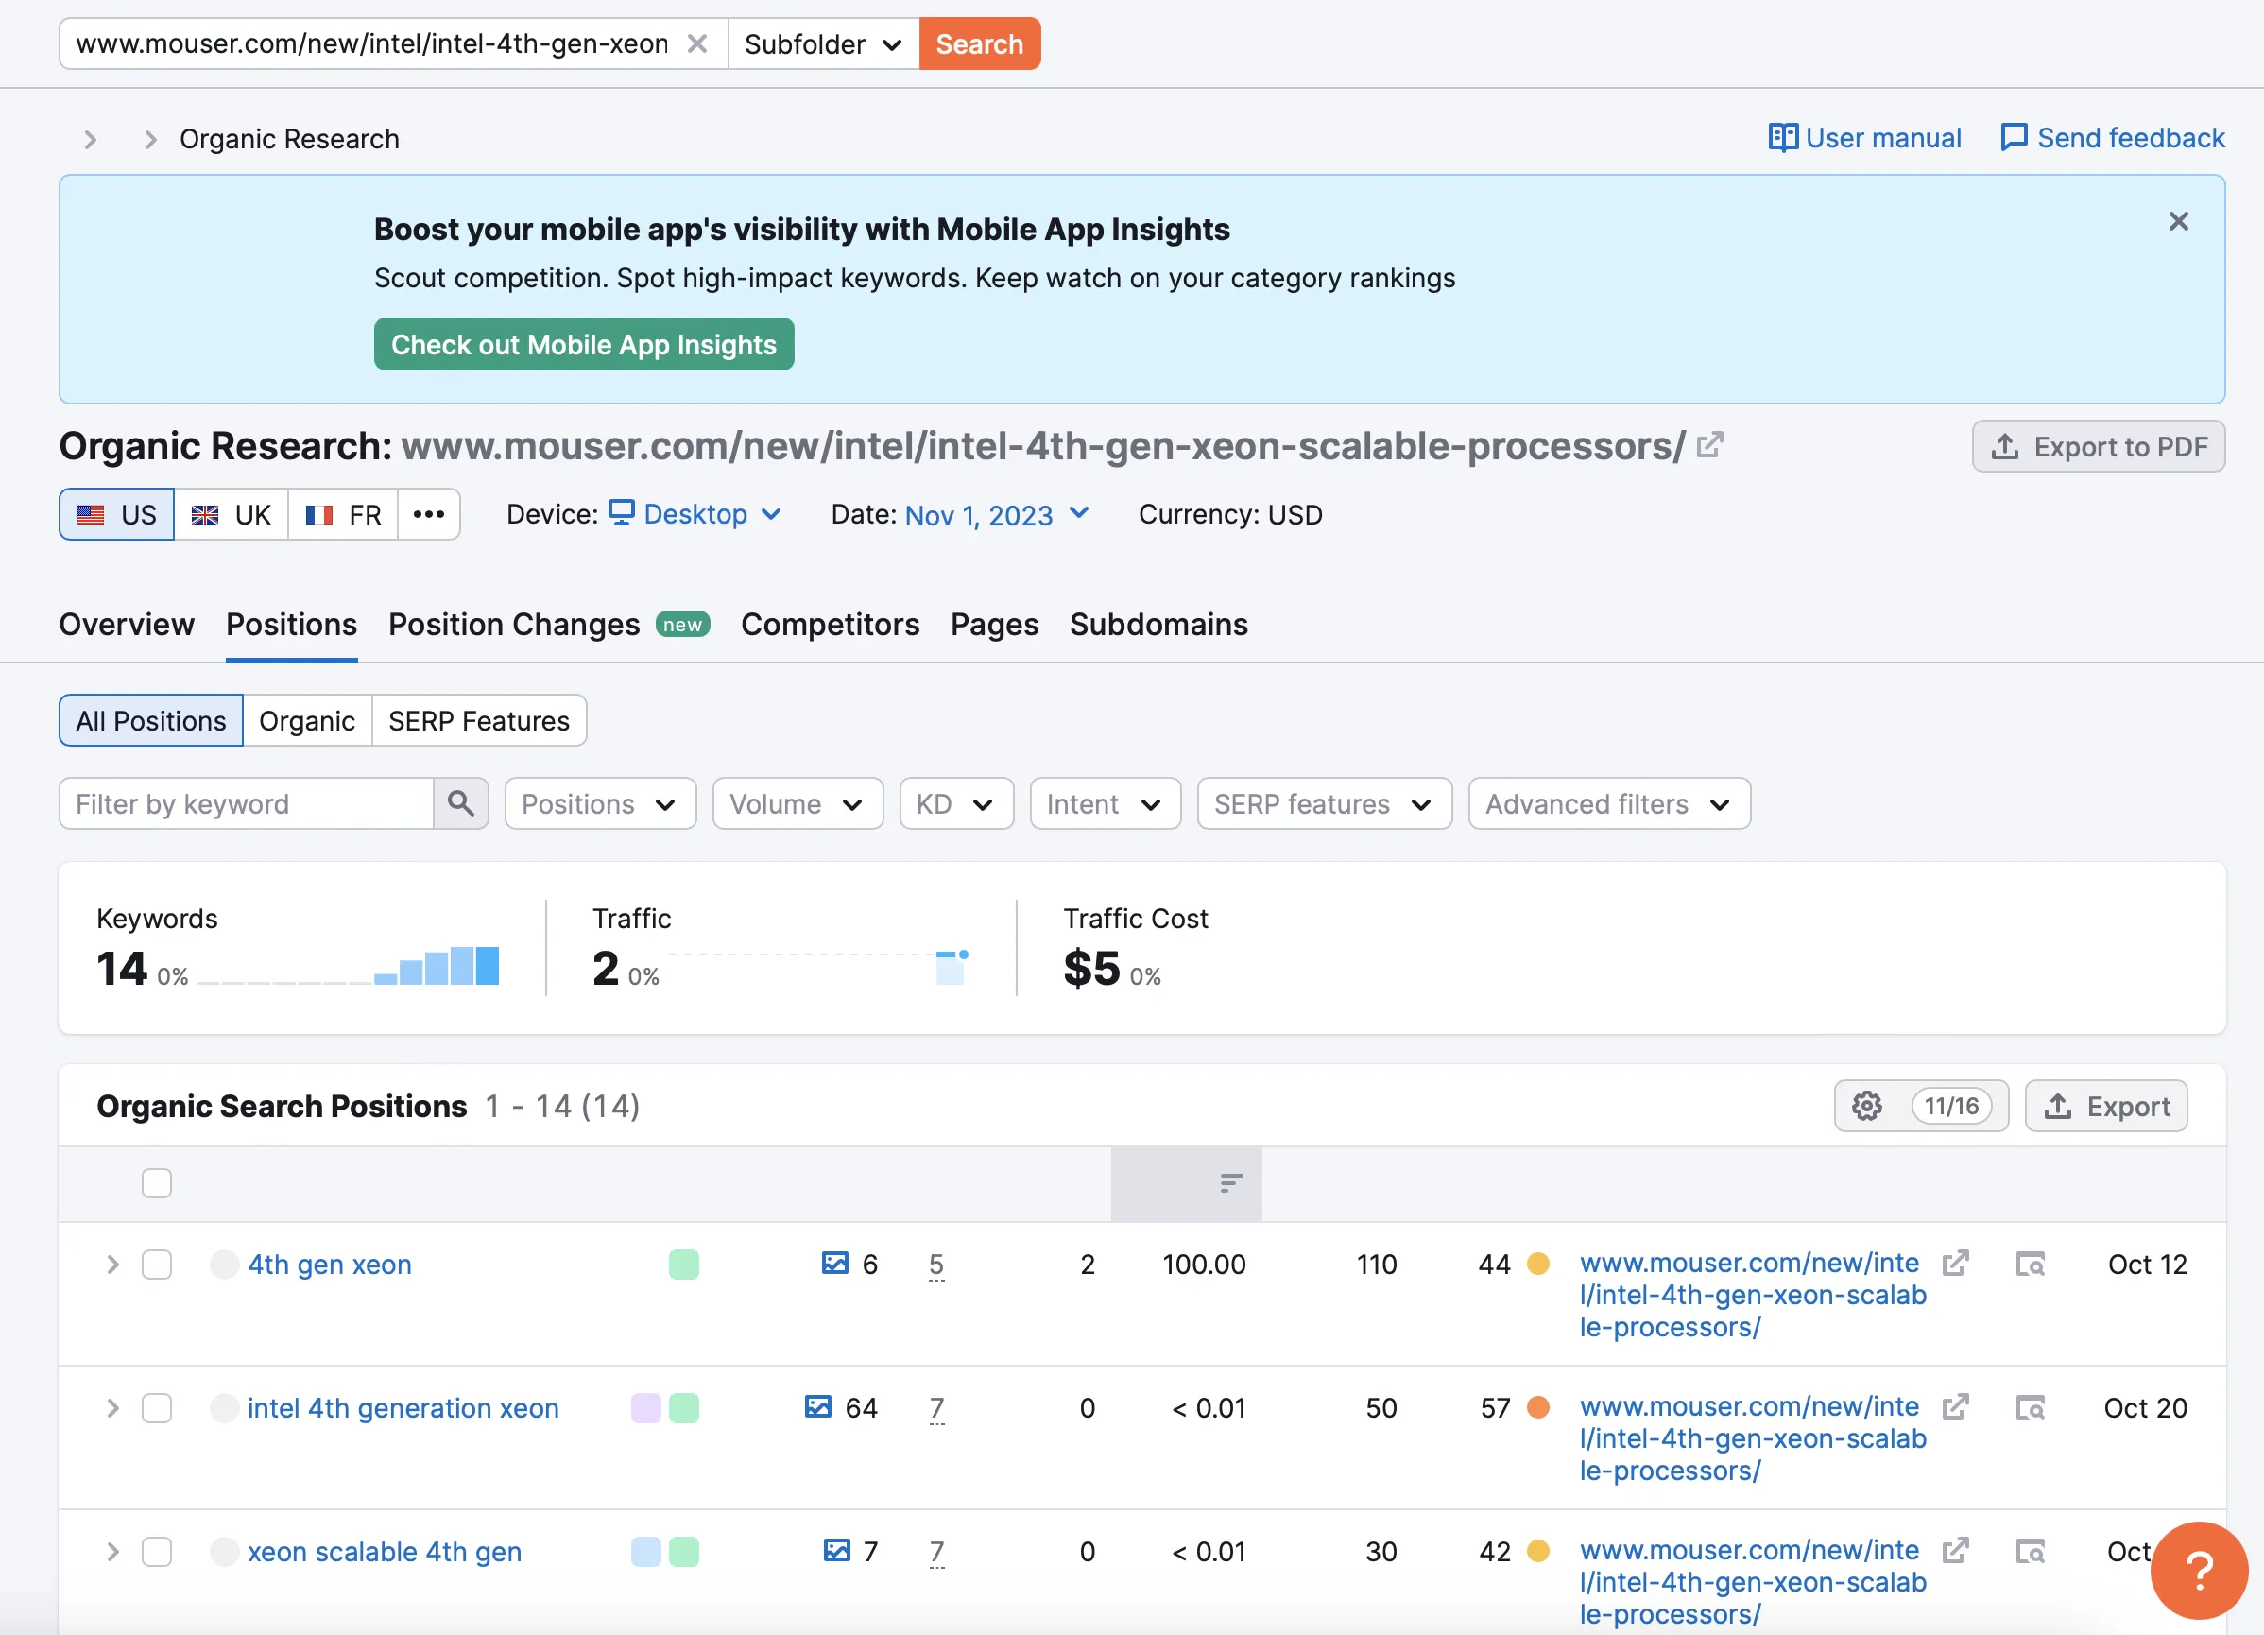Image resolution: width=2264 pixels, height=1635 pixels.
Task: View SERP snapshot for intel 4th generation xeon
Action: tap(2030, 1408)
